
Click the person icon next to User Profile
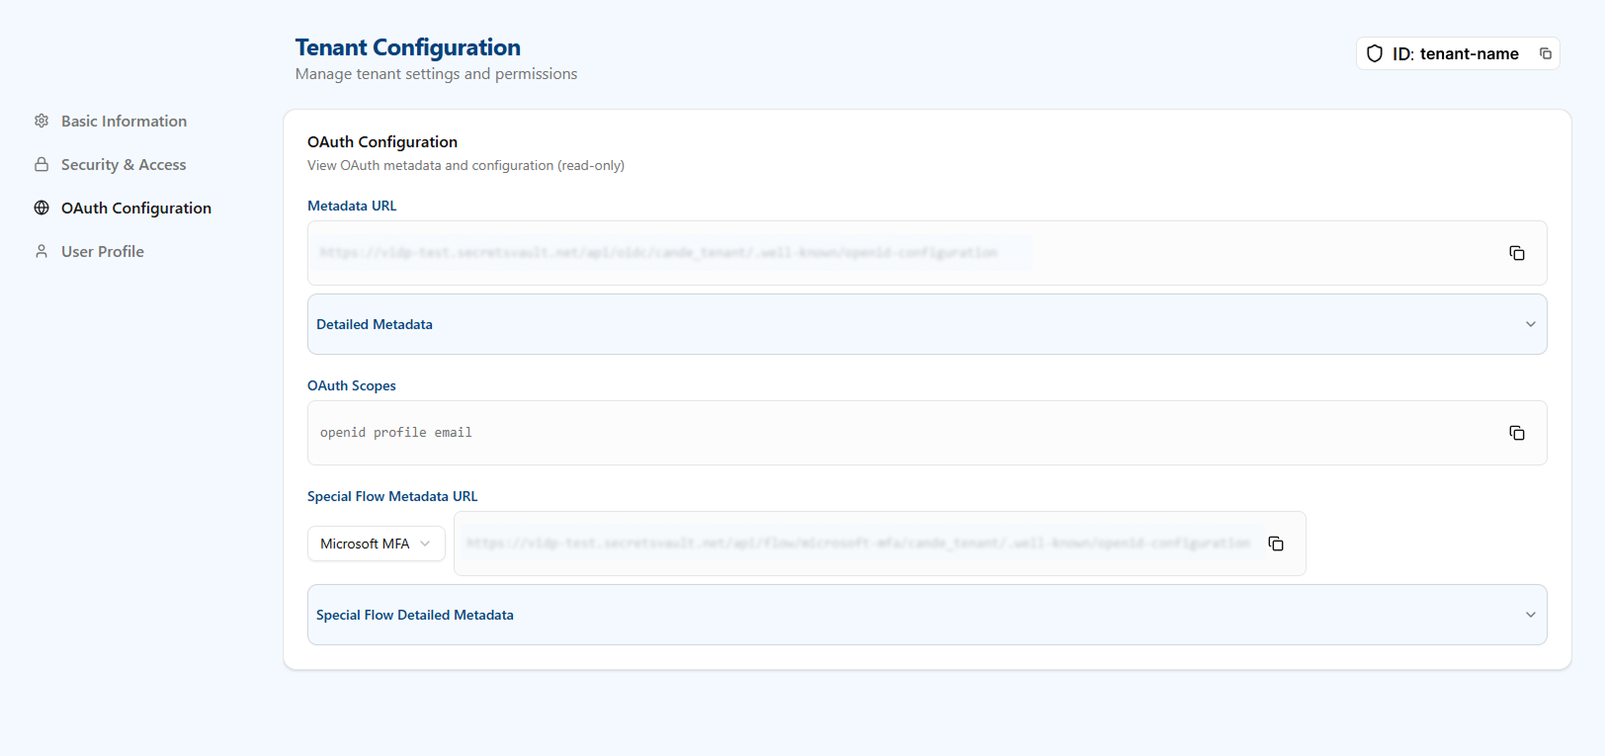pos(42,251)
